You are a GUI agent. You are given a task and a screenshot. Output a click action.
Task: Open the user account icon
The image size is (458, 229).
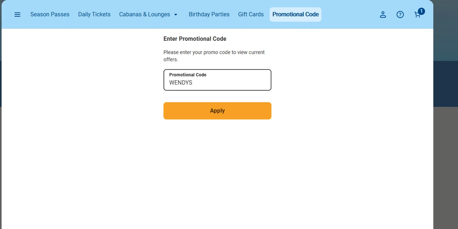pos(383,15)
